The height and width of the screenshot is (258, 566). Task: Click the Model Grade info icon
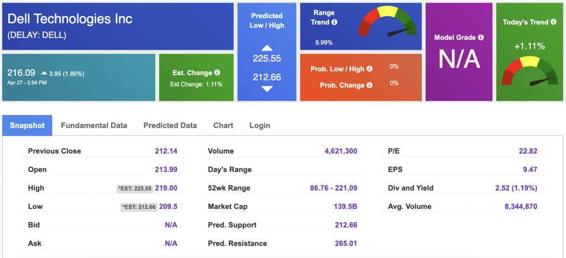pyautogui.click(x=480, y=37)
